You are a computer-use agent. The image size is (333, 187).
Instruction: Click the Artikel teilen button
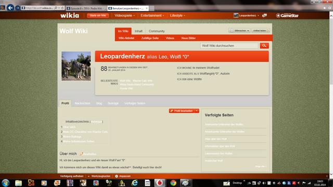[x=261, y=31]
